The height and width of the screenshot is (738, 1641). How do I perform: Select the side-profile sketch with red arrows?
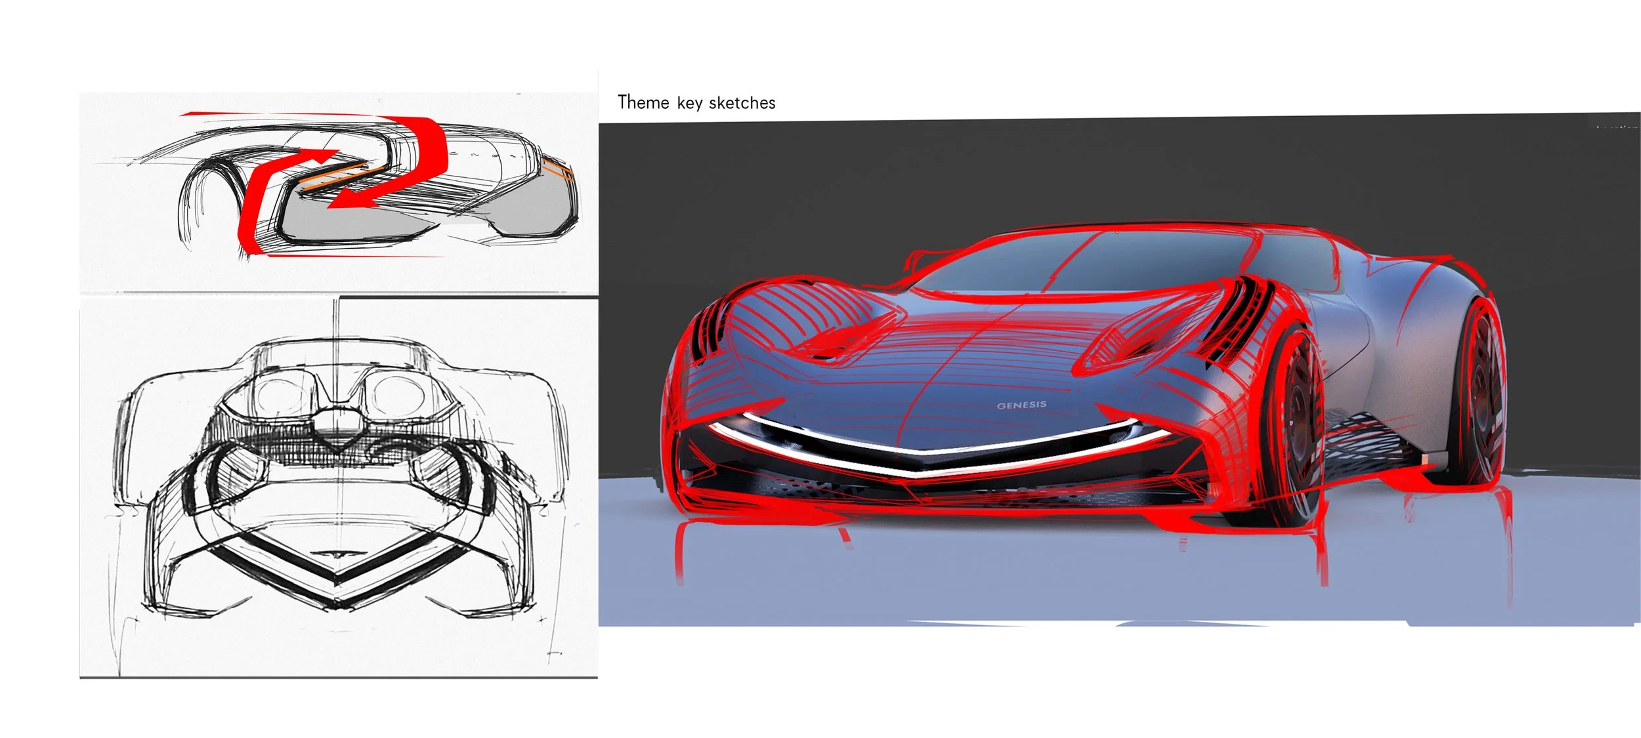[338, 190]
